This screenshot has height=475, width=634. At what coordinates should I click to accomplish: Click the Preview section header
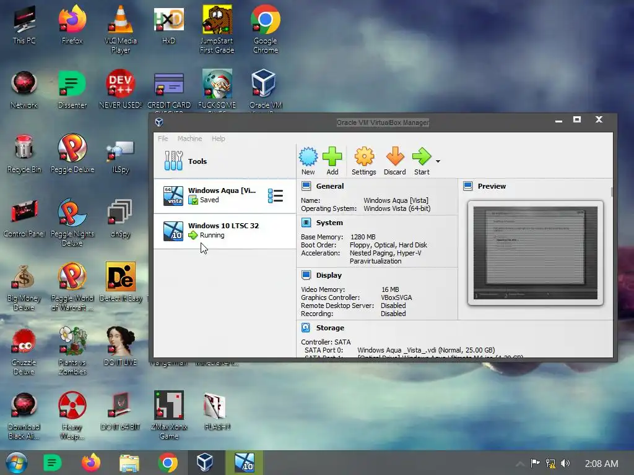coord(492,186)
